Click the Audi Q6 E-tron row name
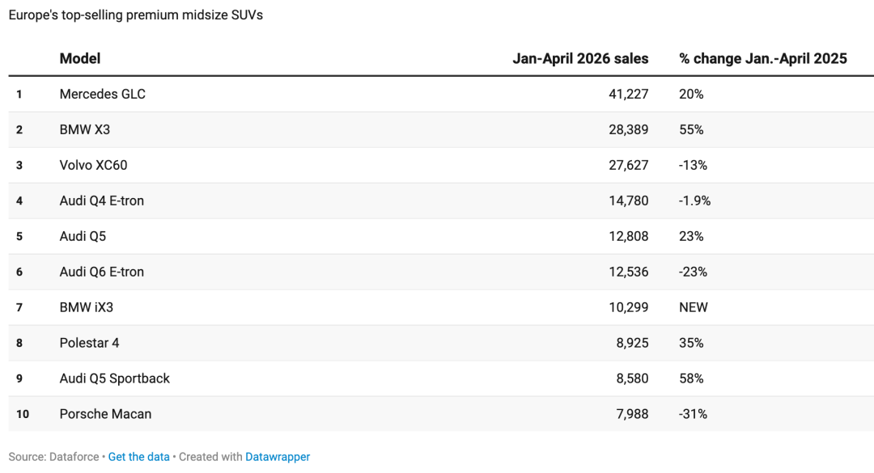The width and height of the screenshot is (874, 473). click(x=102, y=272)
